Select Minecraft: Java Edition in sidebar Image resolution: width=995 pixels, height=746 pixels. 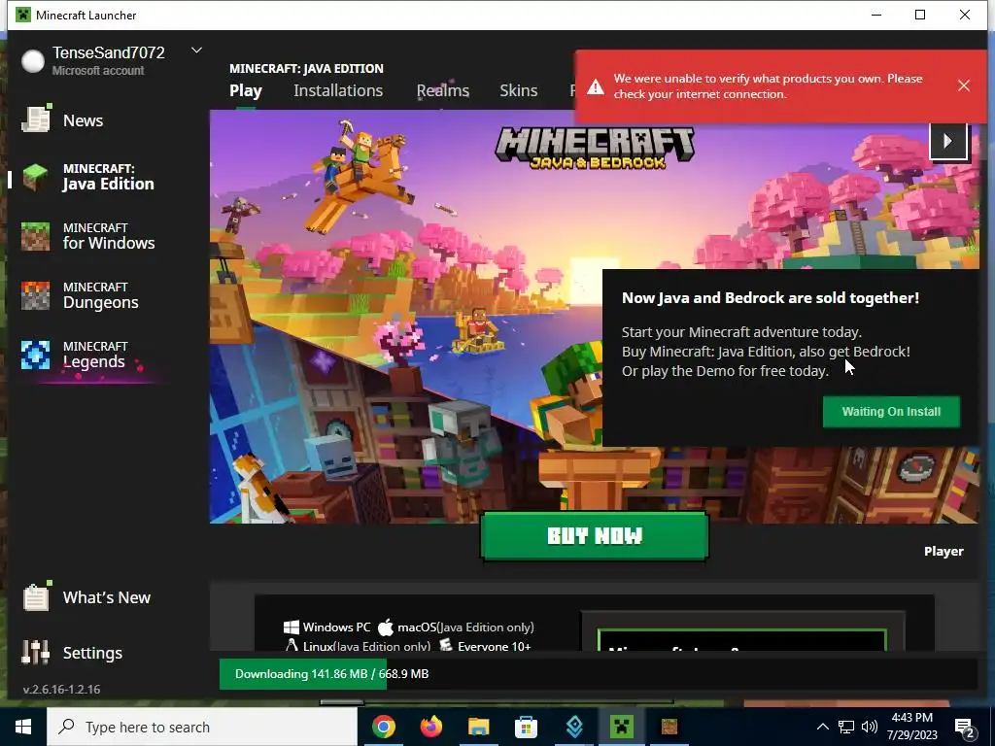pos(88,177)
